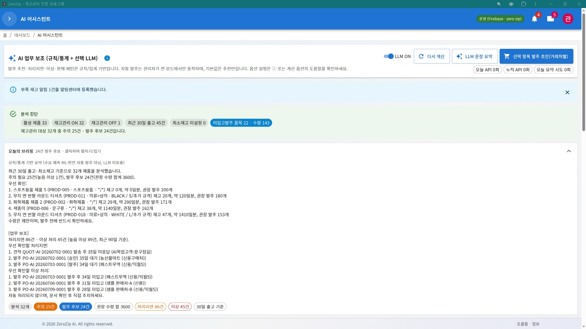Click the 권장 수량 합 3600 chip
586x329 pixels.
point(113,307)
